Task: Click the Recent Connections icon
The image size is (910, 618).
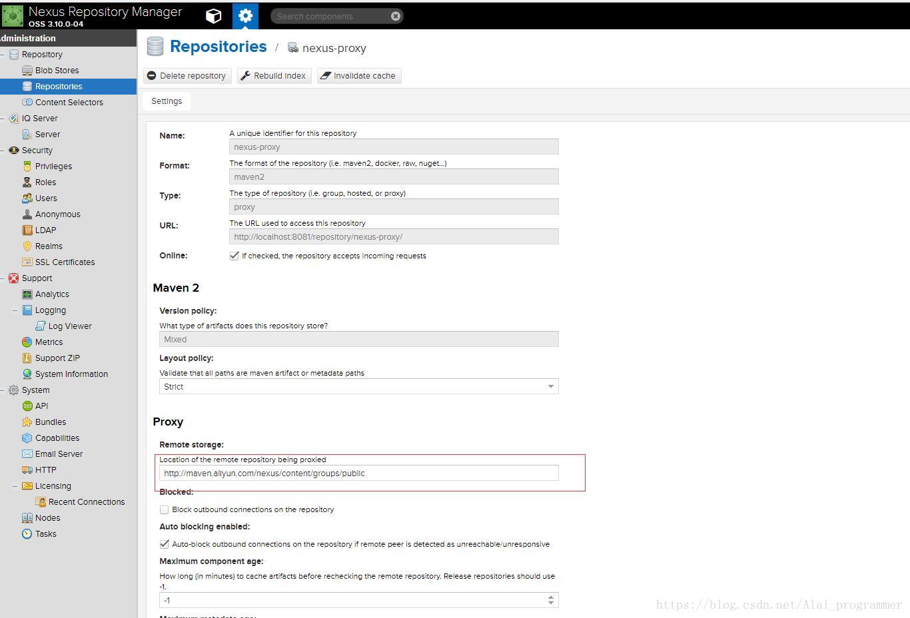Action: [x=40, y=501]
